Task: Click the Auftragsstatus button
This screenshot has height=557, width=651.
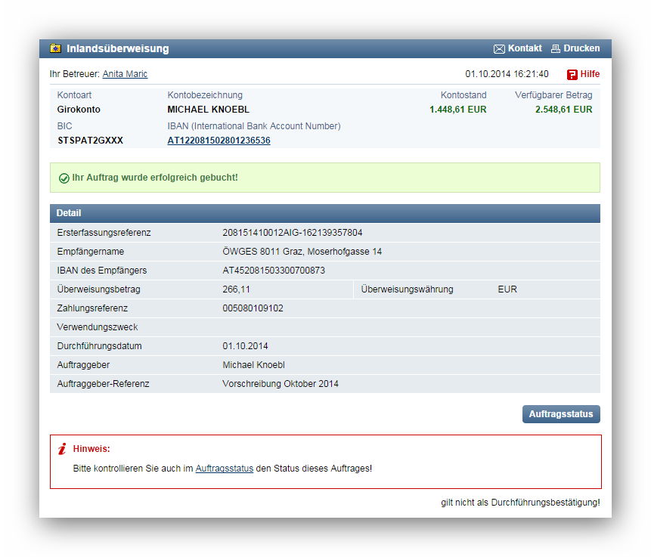Action: click(561, 414)
